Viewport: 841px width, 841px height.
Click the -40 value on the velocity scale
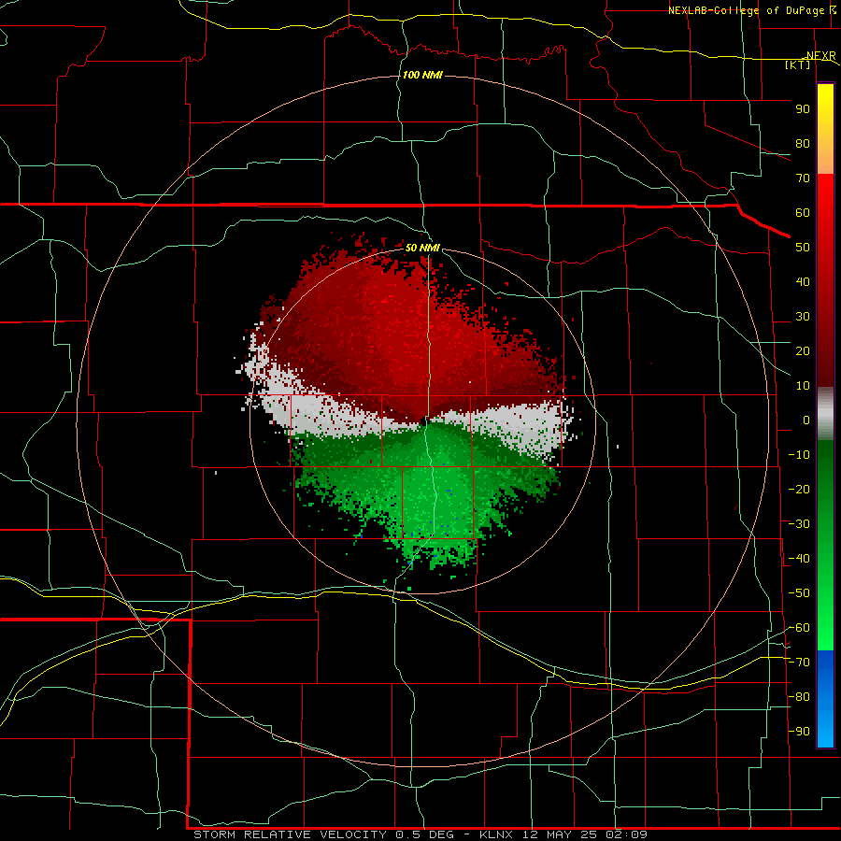click(799, 559)
